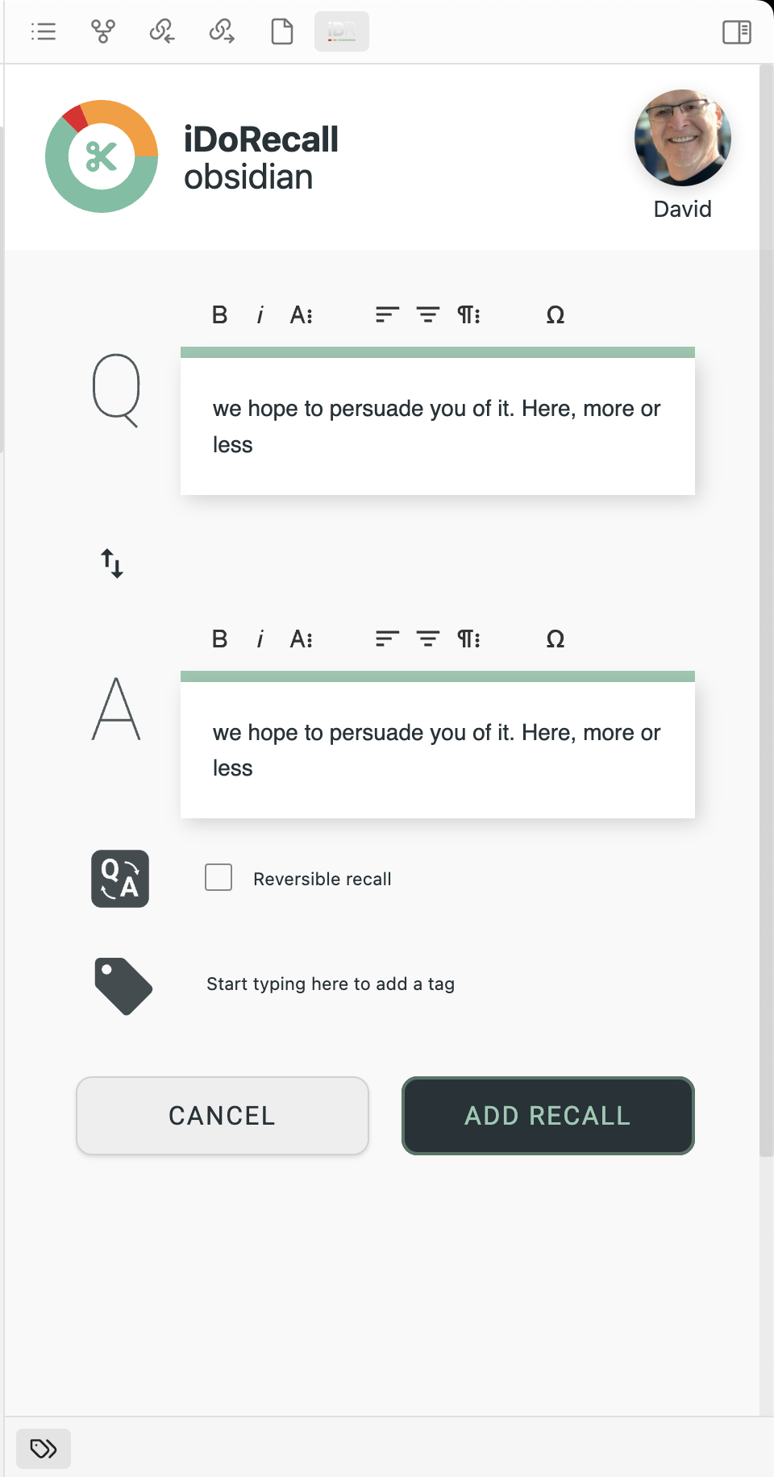Click the Q/A reversible icon beside the checkbox

click(x=120, y=879)
